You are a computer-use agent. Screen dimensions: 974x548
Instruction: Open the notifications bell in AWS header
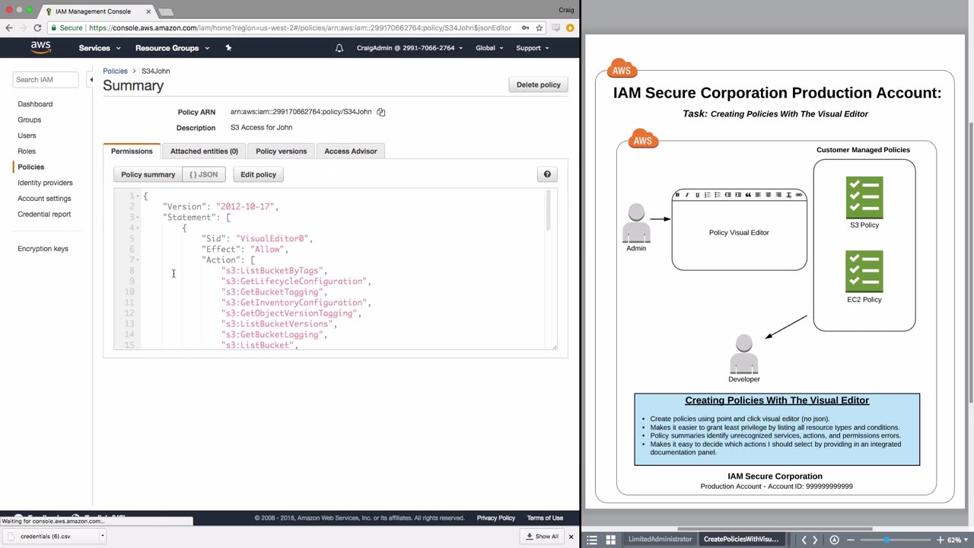(x=339, y=48)
